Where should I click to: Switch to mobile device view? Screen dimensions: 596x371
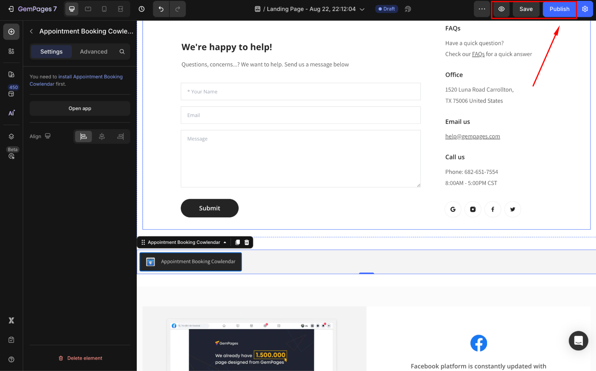tap(104, 9)
